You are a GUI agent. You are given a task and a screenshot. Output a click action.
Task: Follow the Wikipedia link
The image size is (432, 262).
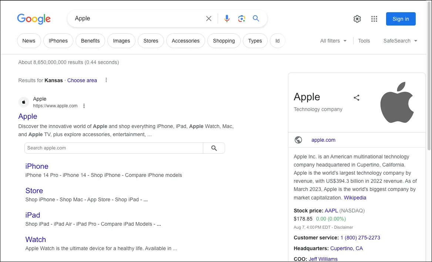[355, 198]
